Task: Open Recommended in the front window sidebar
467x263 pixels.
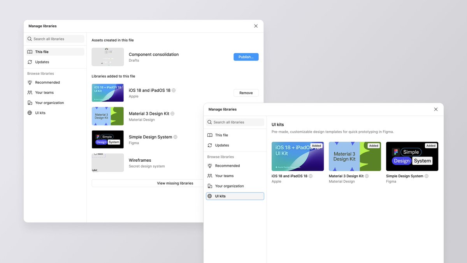Action: click(235, 166)
